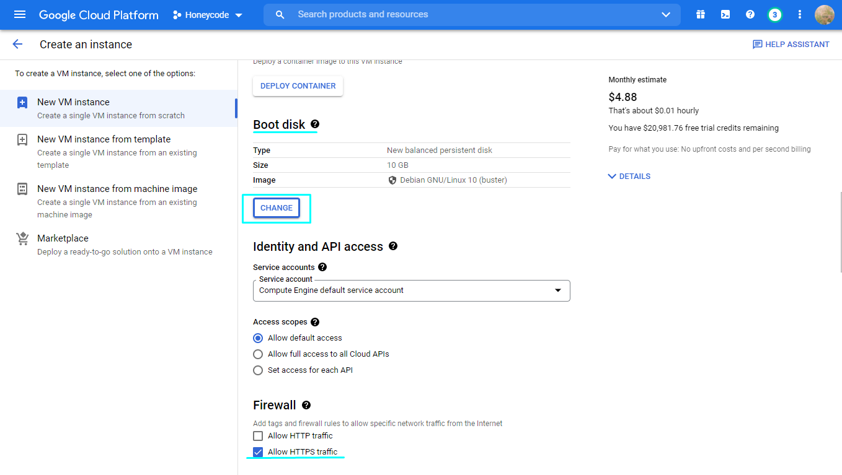
Task: Click the $4.88 monthly estimate value
Action: 623,97
